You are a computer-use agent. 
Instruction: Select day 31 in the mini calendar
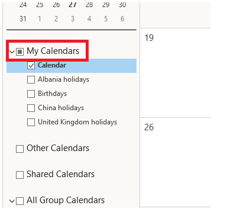[x=23, y=19]
